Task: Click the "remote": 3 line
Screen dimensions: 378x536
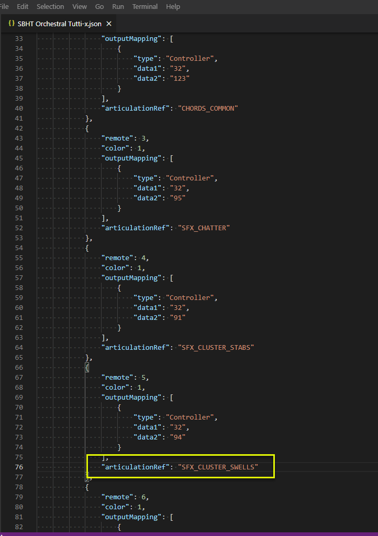Action: tap(125, 138)
